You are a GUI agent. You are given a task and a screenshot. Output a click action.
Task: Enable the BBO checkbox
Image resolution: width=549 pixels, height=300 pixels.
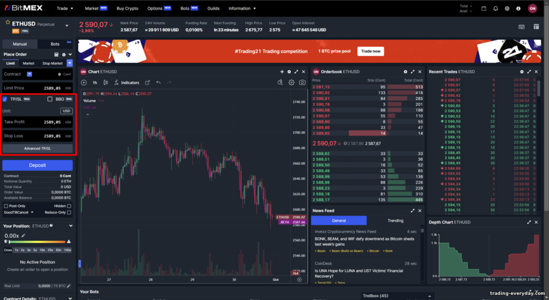point(50,99)
